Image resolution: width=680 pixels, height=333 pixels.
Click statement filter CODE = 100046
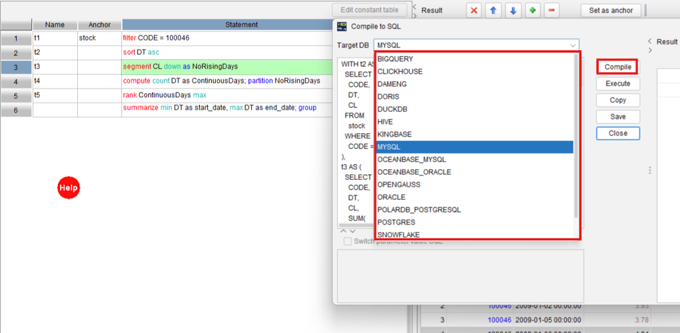coord(227,38)
